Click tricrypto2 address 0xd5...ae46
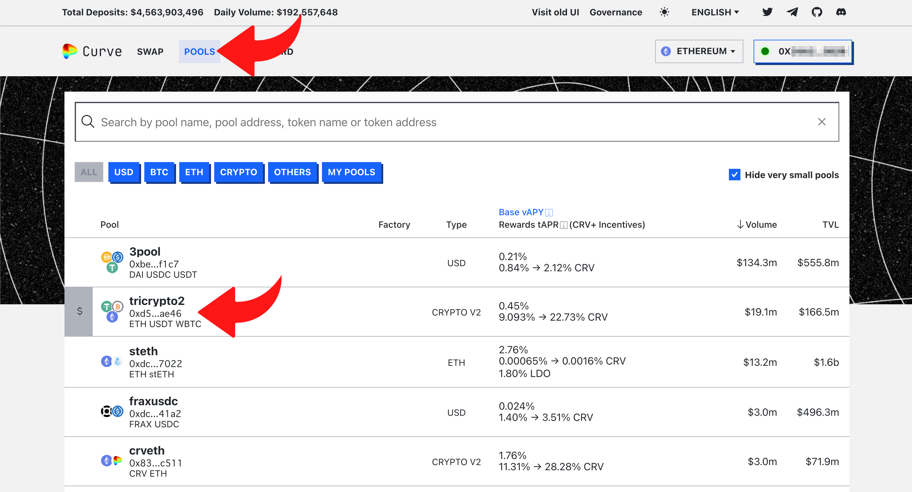The height and width of the screenshot is (492, 912). [156, 313]
